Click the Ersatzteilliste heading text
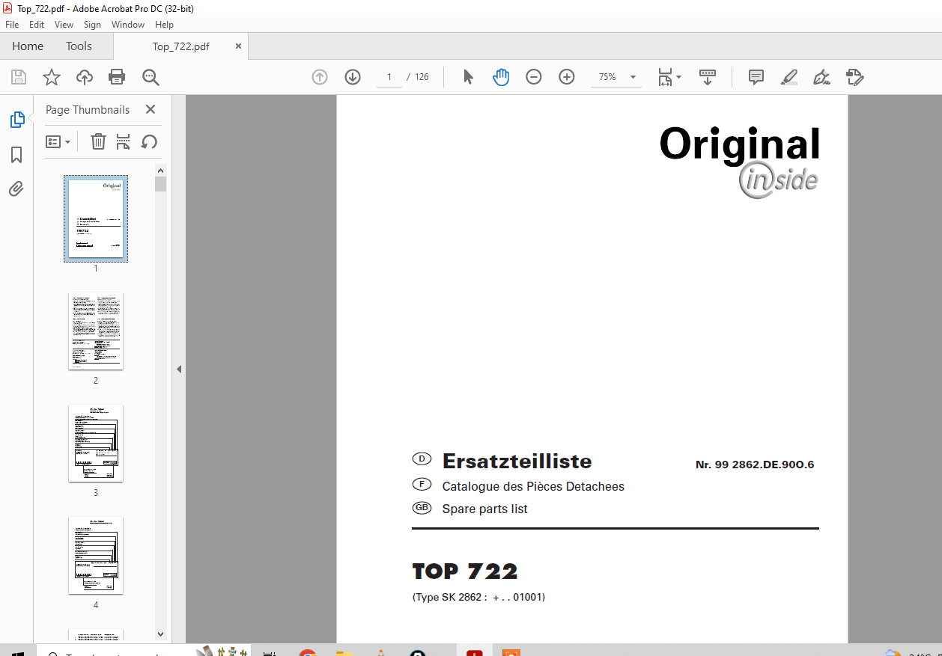This screenshot has width=942, height=656. [x=517, y=461]
